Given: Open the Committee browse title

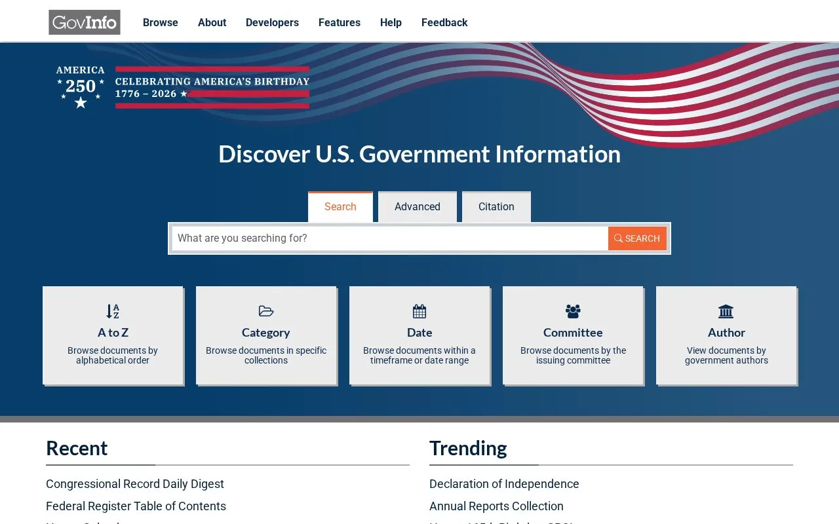Looking at the screenshot, I should pos(573,333).
